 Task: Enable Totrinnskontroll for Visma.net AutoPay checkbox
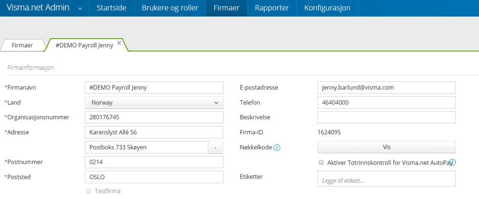pyautogui.click(x=321, y=163)
